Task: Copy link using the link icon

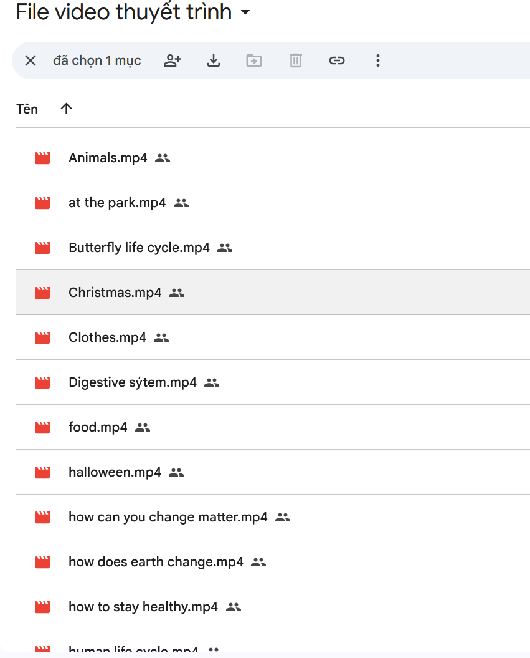Action: (x=336, y=60)
